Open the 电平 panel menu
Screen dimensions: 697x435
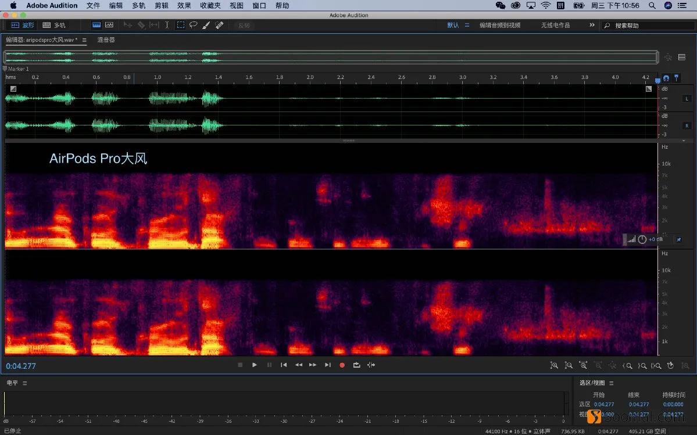click(25, 383)
